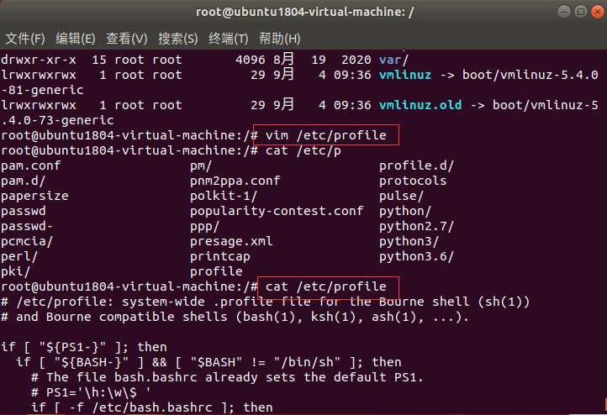Click 'printcap' in completion list

220,256
